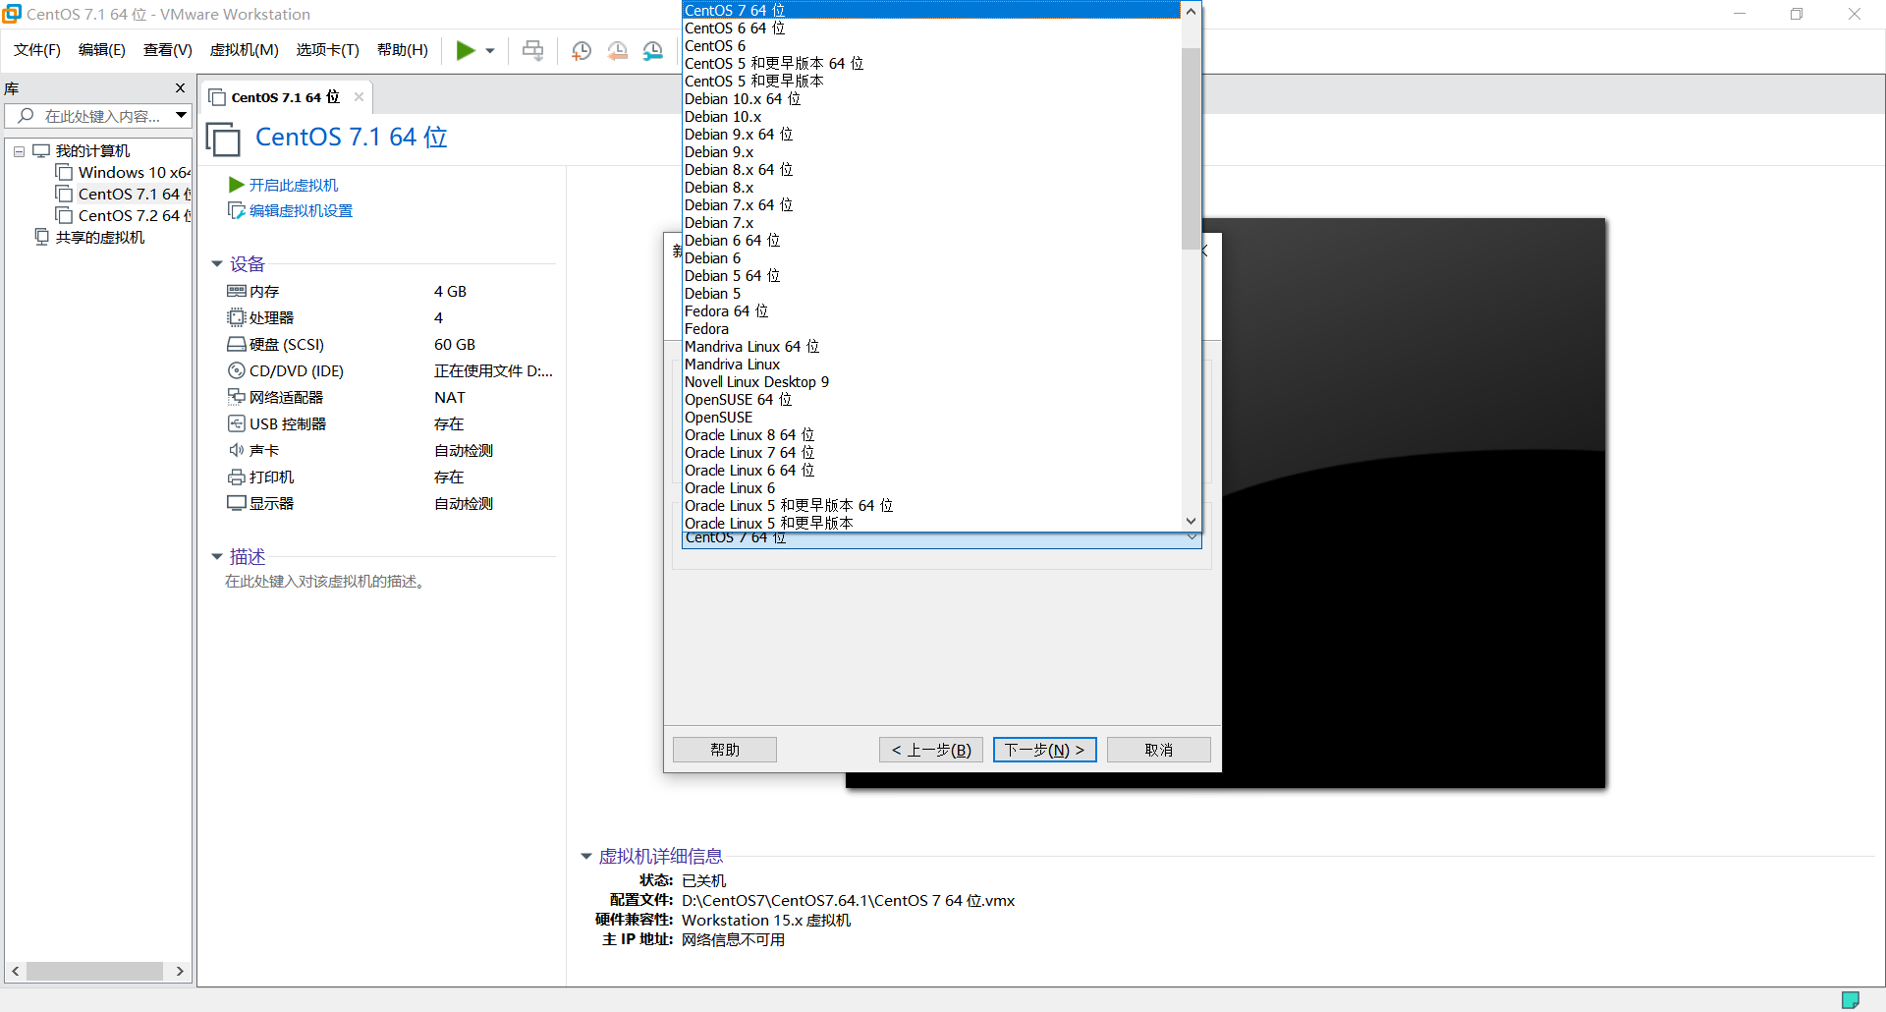
Task: Switch to the CentOS 7.1 64 位 tab
Action: pos(285,97)
